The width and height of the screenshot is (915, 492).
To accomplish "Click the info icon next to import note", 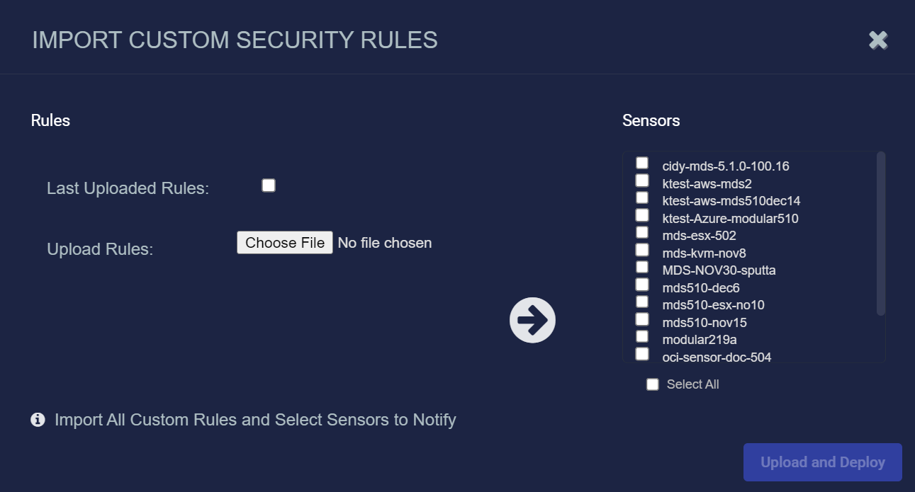I will click(37, 420).
